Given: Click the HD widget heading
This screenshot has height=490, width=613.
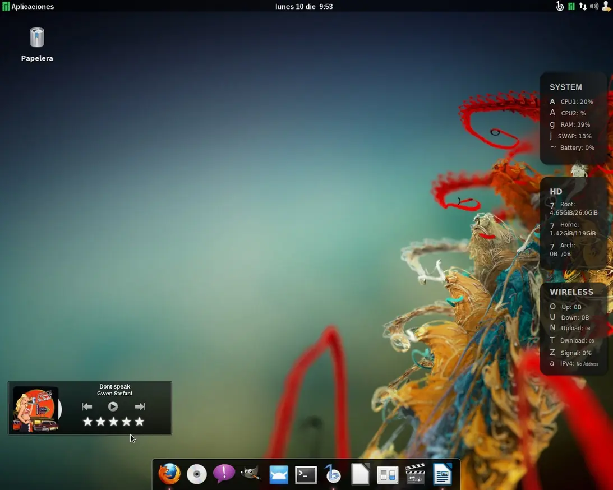Looking at the screenshot, I should click(x=556, y=192).
